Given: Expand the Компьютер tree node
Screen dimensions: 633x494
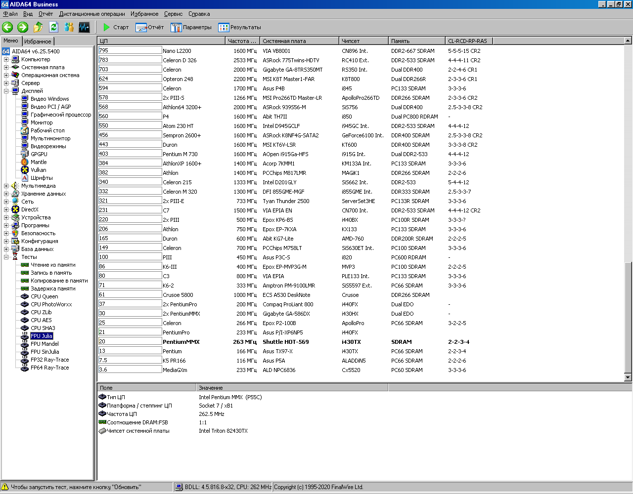Looking at the screenshot, I should pyautogui.click(x=6, y=59).
